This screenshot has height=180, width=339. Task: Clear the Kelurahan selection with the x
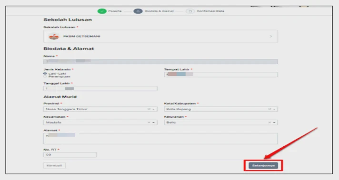pos(269,123)
